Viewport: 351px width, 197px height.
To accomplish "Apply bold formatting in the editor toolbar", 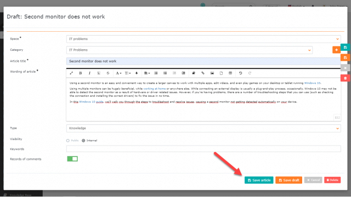I will [81, 73].
